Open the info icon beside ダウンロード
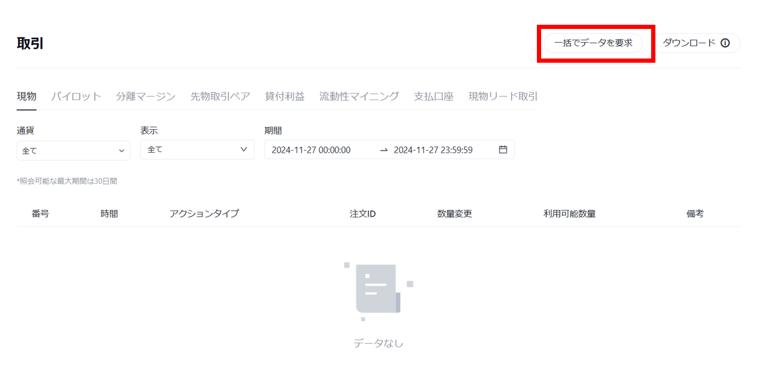The width and height of the screenshot is (763, 371). pos(725,43)
